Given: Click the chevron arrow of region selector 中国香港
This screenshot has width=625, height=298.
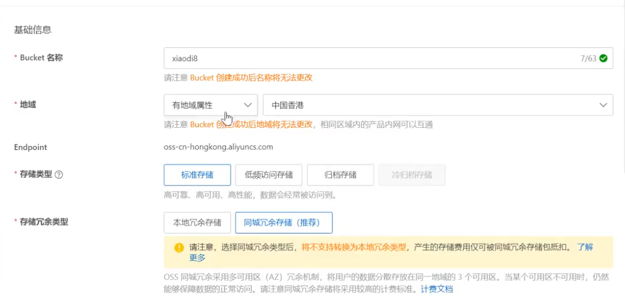Looking at the screenshot, I should click(603, 105).
